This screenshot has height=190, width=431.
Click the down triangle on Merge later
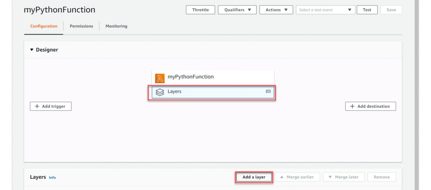(x=330, y=177)
